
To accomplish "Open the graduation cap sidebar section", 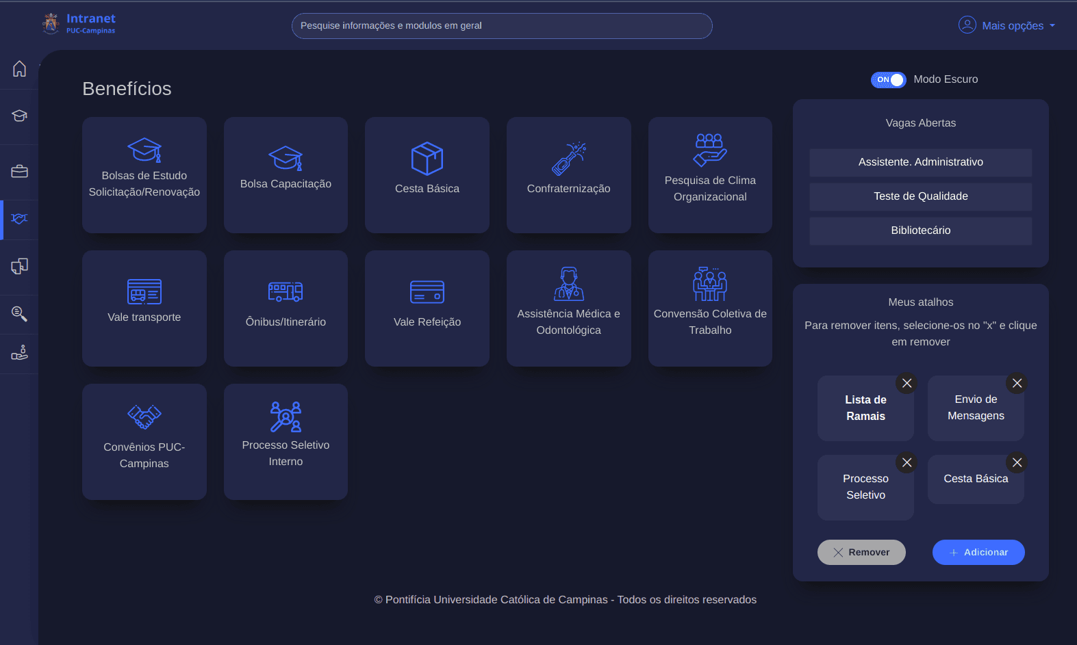I will coord(19,116).
